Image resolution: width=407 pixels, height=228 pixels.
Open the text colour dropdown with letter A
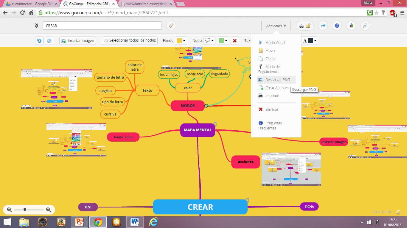(310, 41)
